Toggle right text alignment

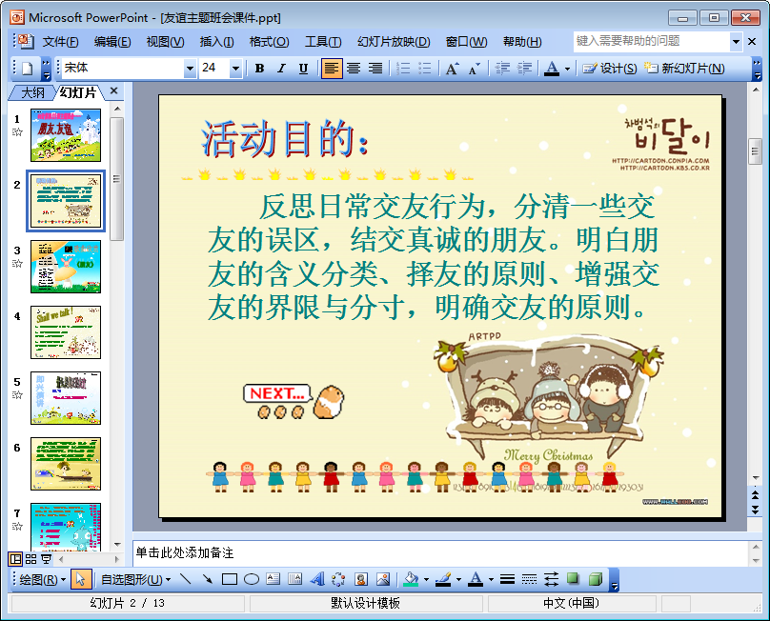[375, 69]
